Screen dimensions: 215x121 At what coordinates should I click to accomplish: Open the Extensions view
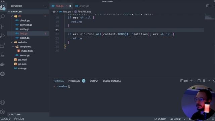click(2, 45)
